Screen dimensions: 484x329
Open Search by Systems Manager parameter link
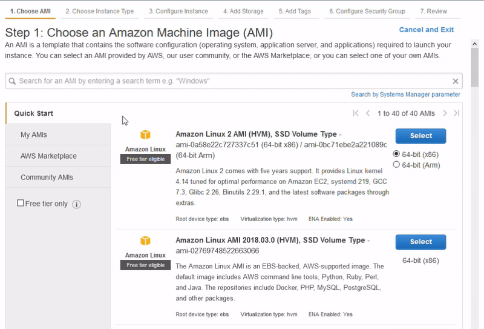click(405, 95)
